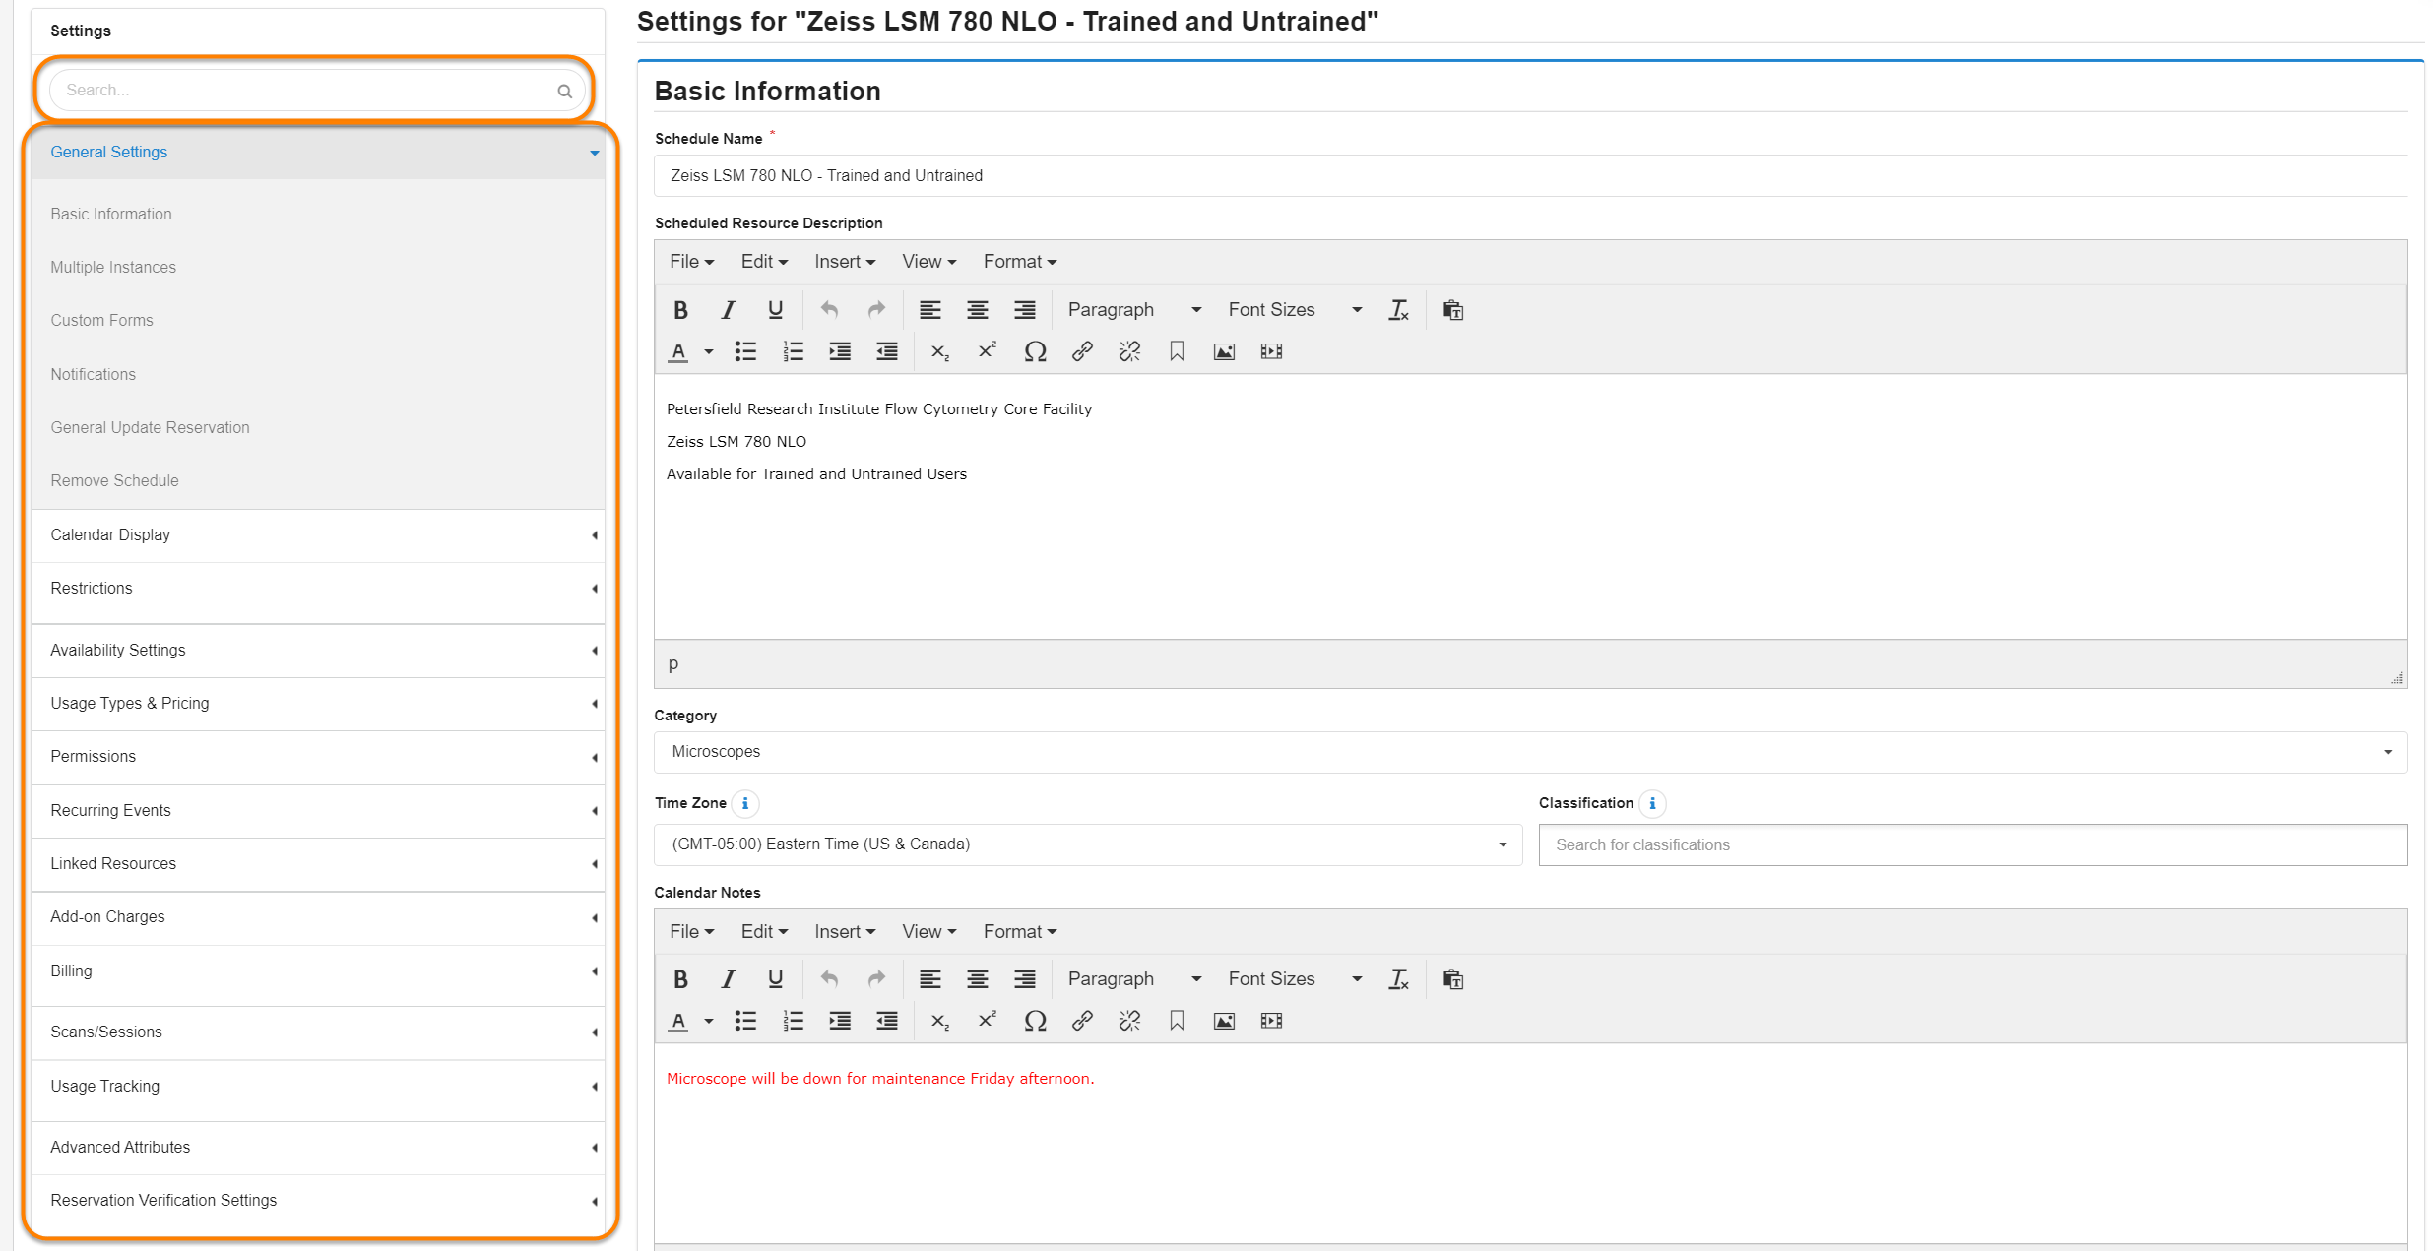Image resolution: width=2433 pixels, height=1251 pixels.
Task: Open text color picker arrow in Description editor
Action: tap(708, 352)
